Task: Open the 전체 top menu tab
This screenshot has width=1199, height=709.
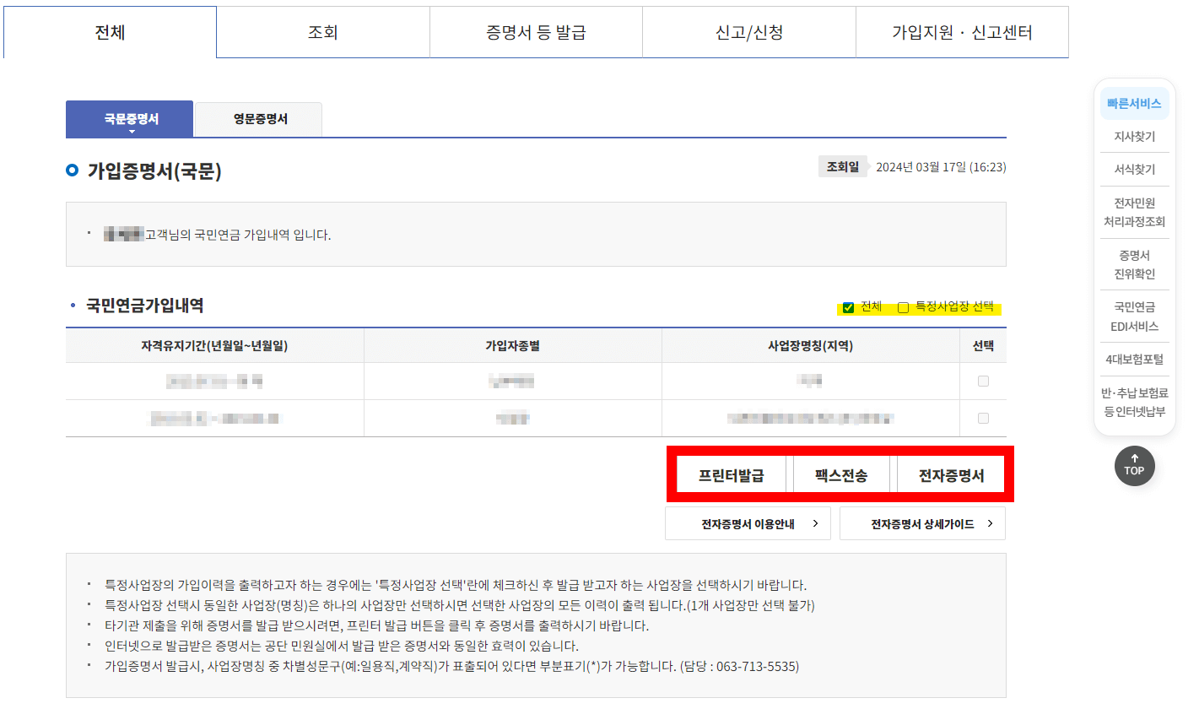Action: tap(110, 33)
